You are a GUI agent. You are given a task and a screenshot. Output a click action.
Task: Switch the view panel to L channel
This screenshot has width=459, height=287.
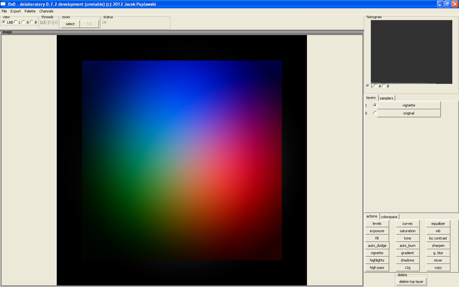[x=16, y=22]
